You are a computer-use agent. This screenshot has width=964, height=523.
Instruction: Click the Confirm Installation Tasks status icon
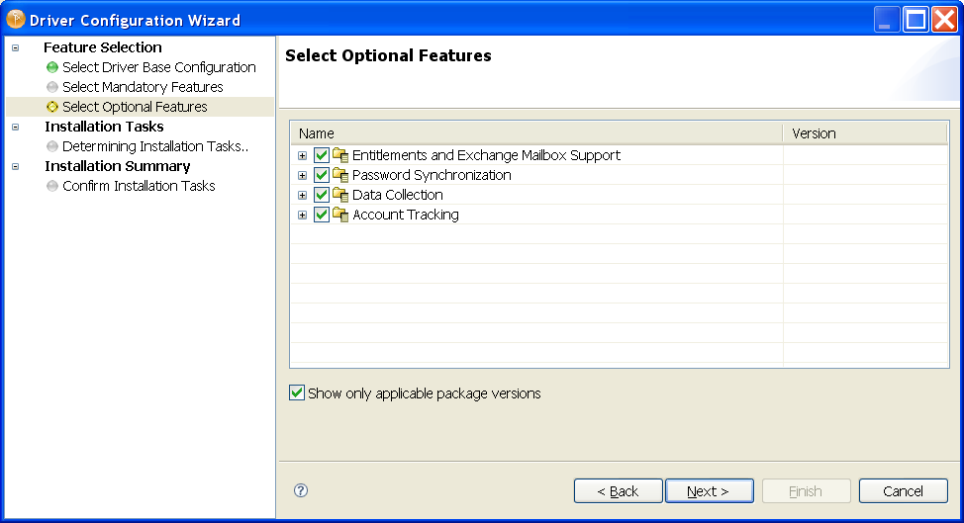(x=52, y=186)
